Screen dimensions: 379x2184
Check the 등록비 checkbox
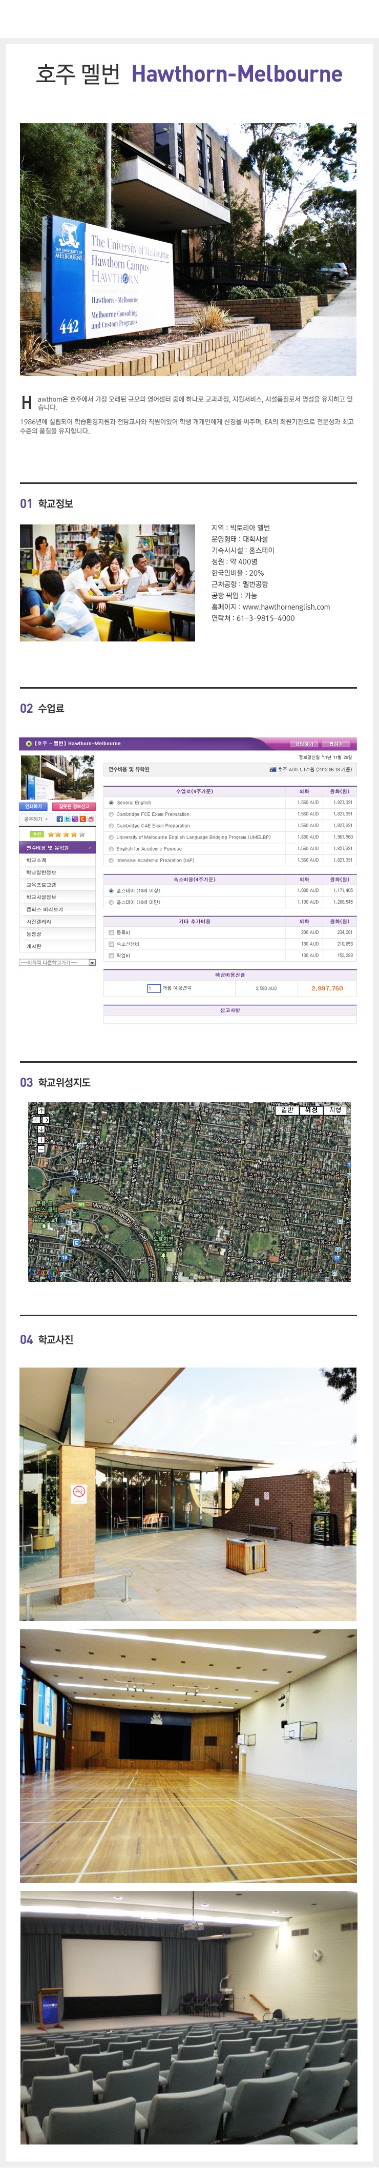tap(111, 932)
